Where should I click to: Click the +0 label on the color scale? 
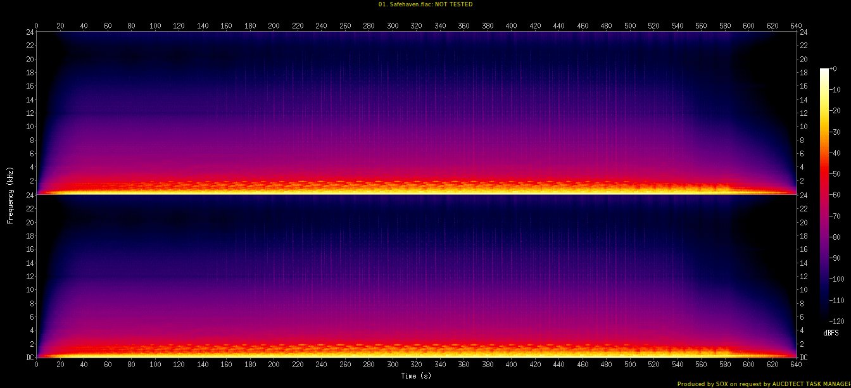tap(833, 69)
